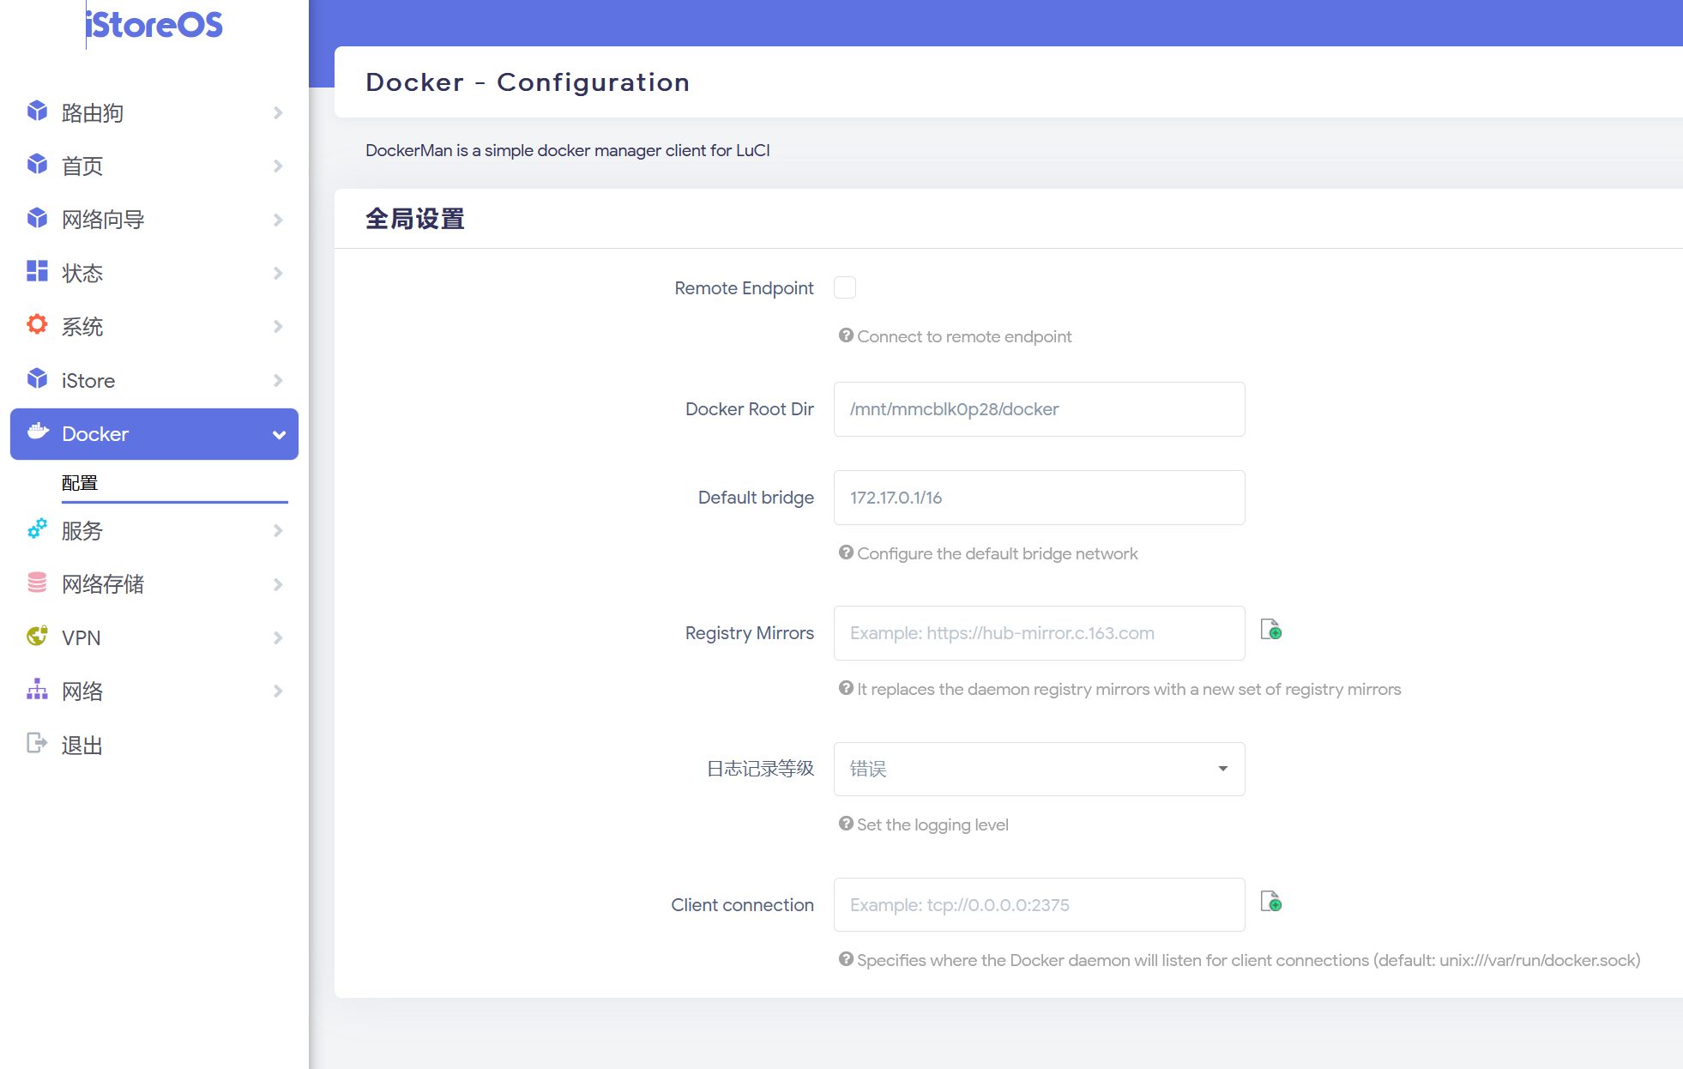Click the 网络存储 database icon
Image resolution: width=1683 pixels, height=1069 pixels.
click(x=37, y=583)
